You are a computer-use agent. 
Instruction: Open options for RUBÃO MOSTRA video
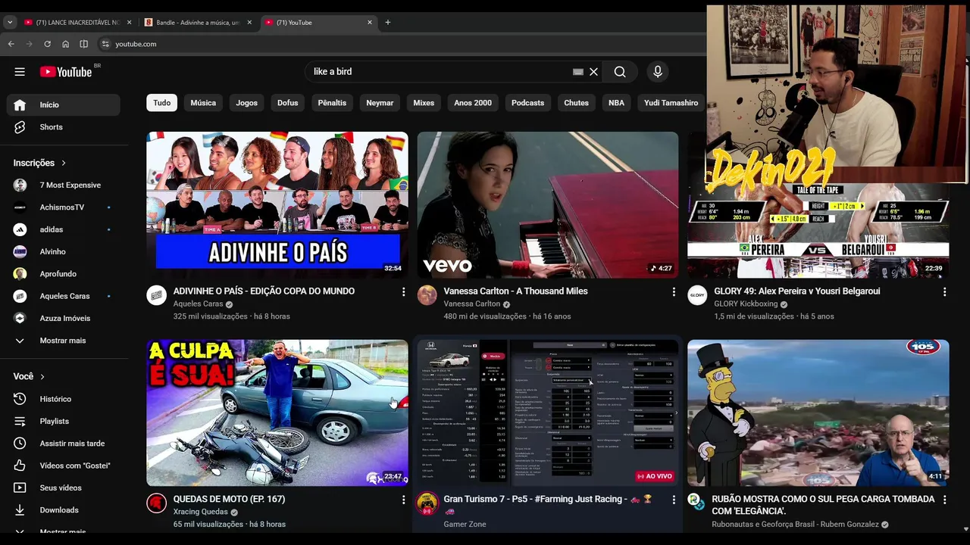coord(944,500)
